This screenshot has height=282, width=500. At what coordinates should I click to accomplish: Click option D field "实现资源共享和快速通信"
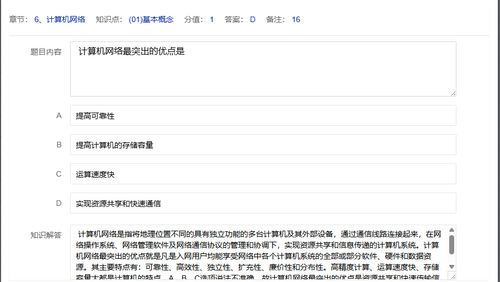point(263,204)
